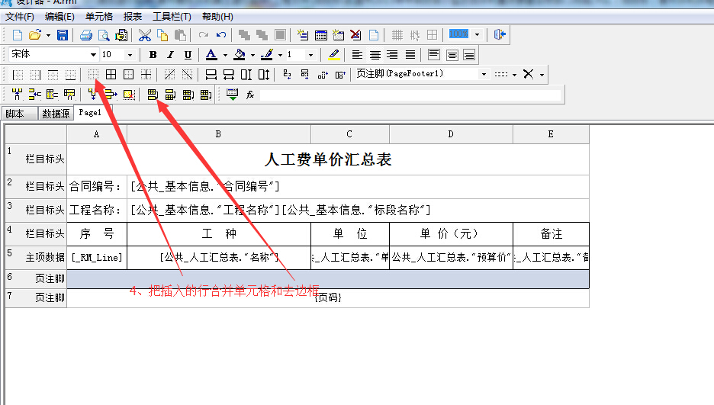
Task: Click the formula input field
Action: pyautogui.click(x=409, y=95)
